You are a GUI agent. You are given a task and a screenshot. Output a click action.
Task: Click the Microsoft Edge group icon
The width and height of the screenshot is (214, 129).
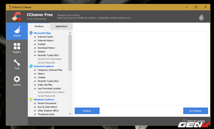tap(31, 33)
